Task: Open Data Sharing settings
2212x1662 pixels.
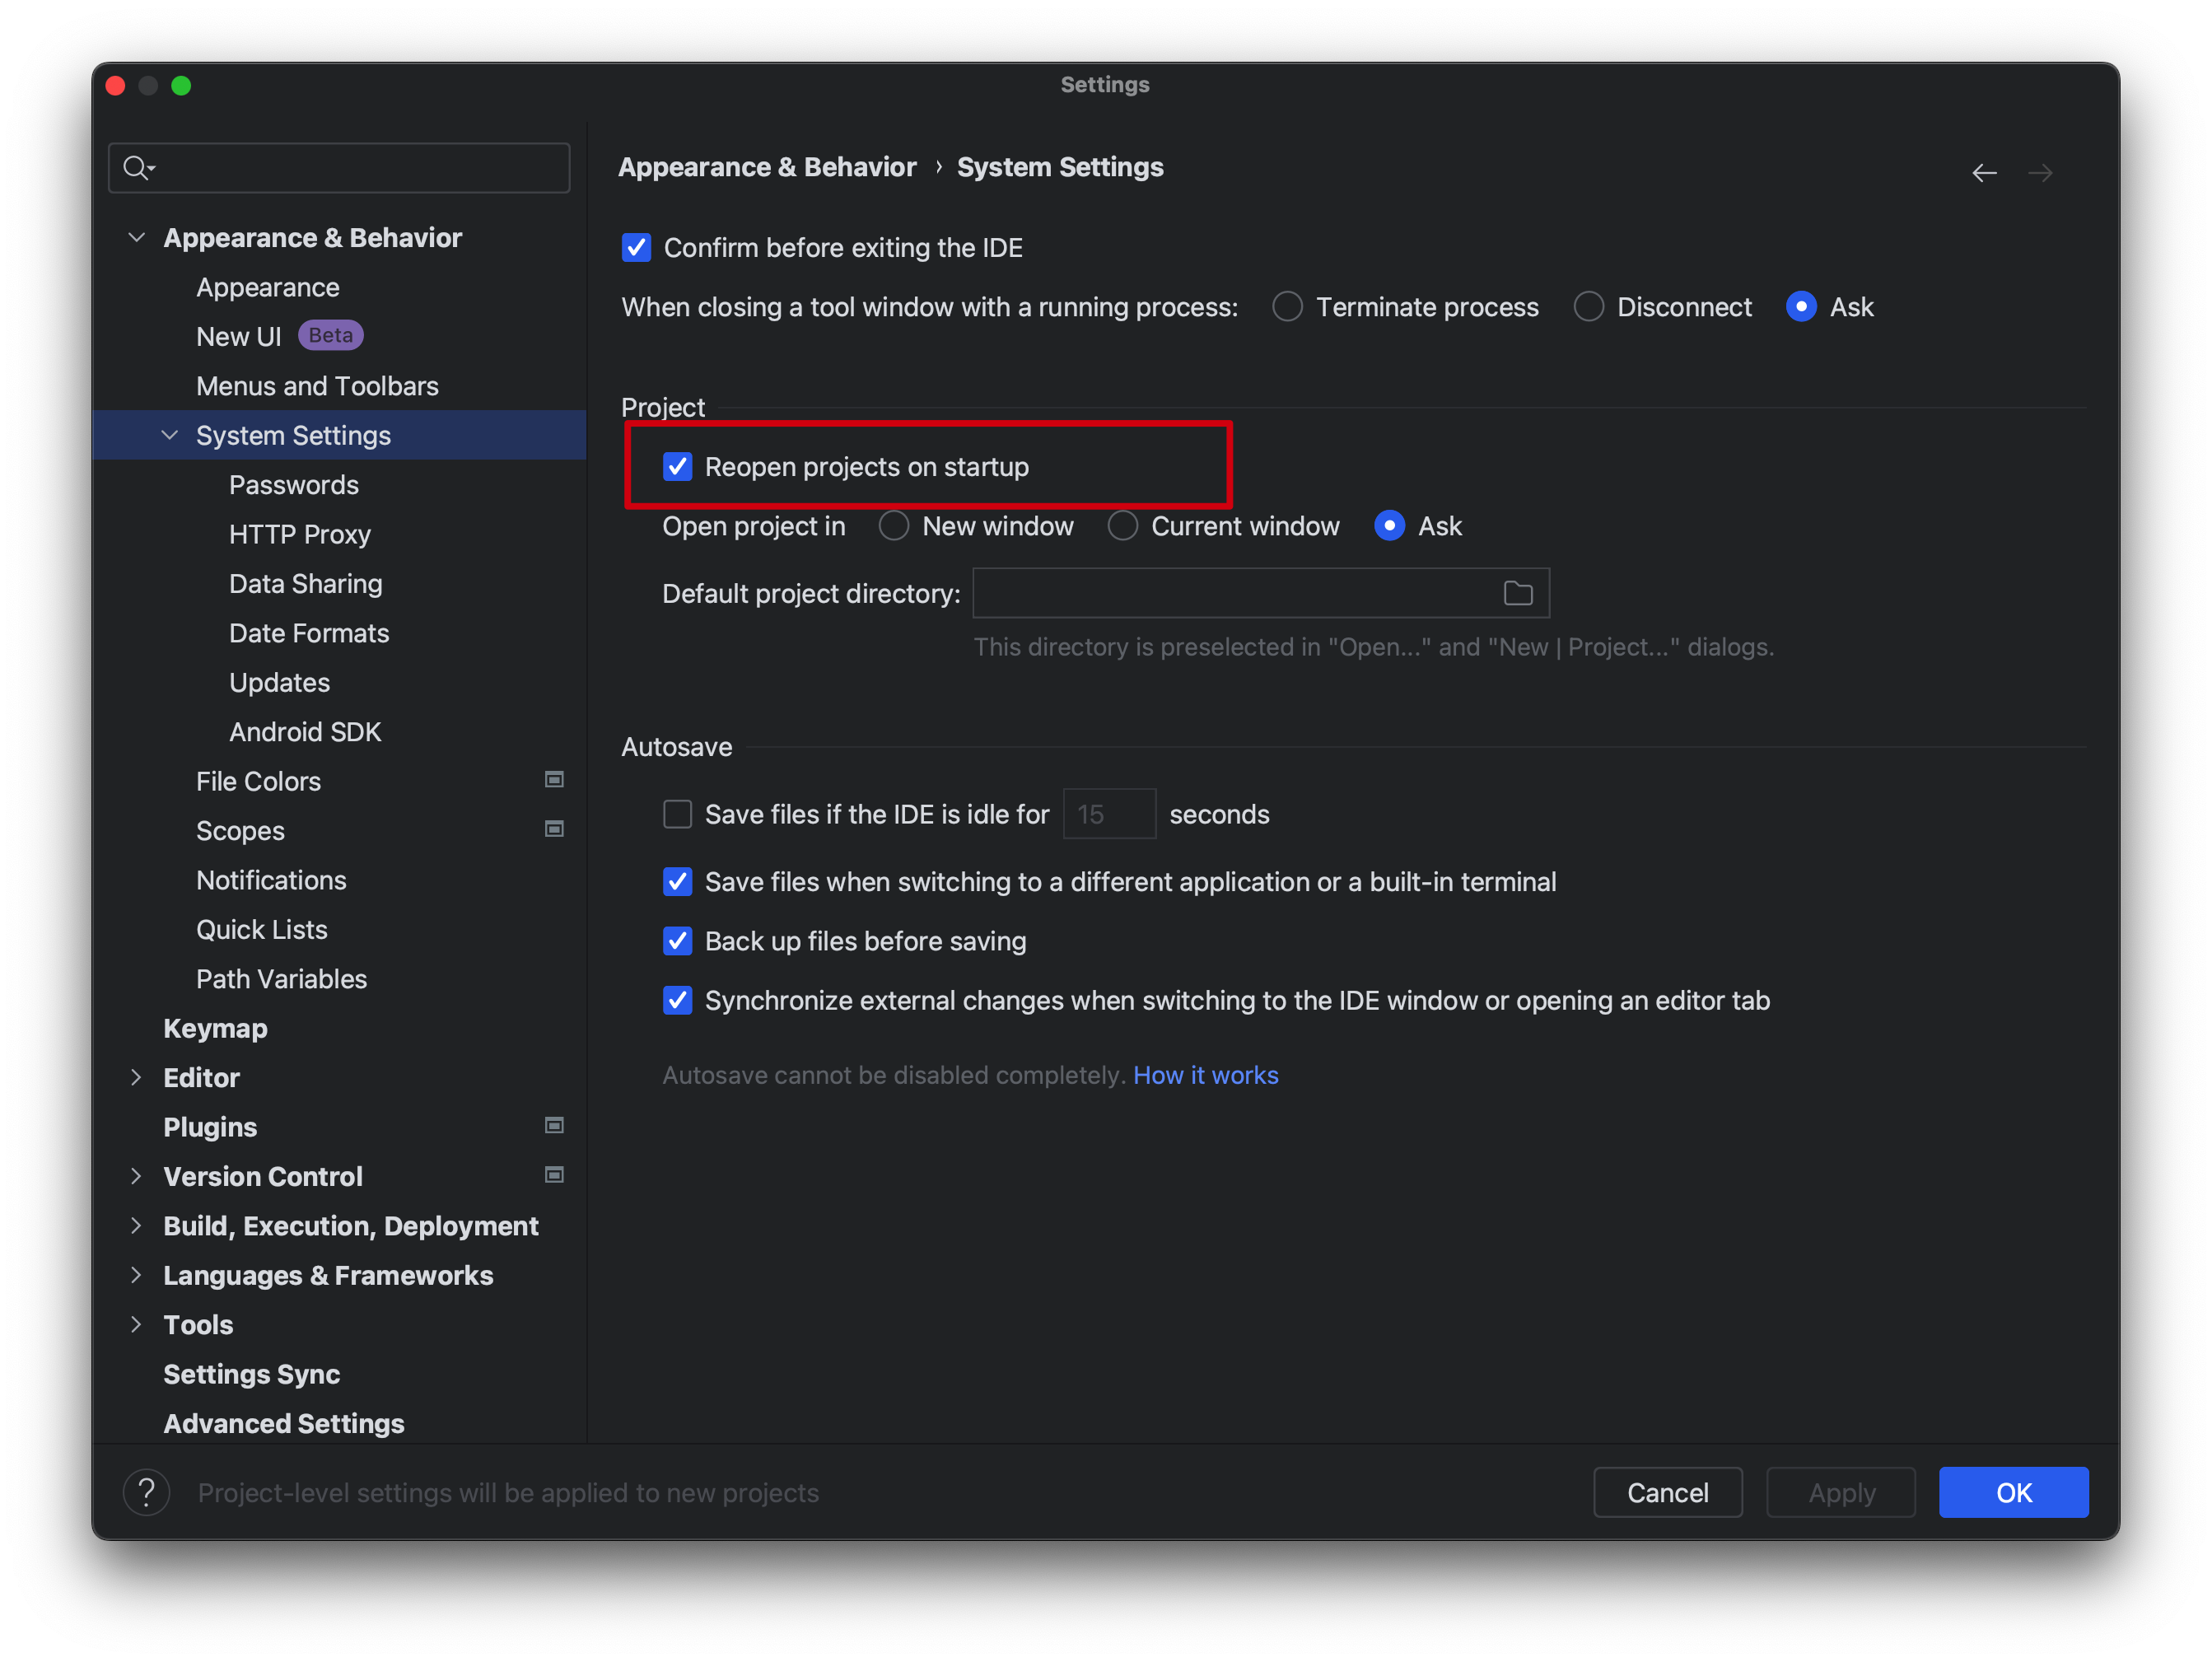Action: pos(306,583)
